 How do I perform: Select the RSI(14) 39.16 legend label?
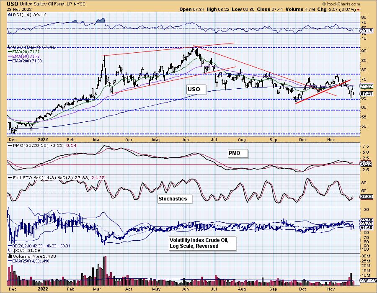coord(29,15)
